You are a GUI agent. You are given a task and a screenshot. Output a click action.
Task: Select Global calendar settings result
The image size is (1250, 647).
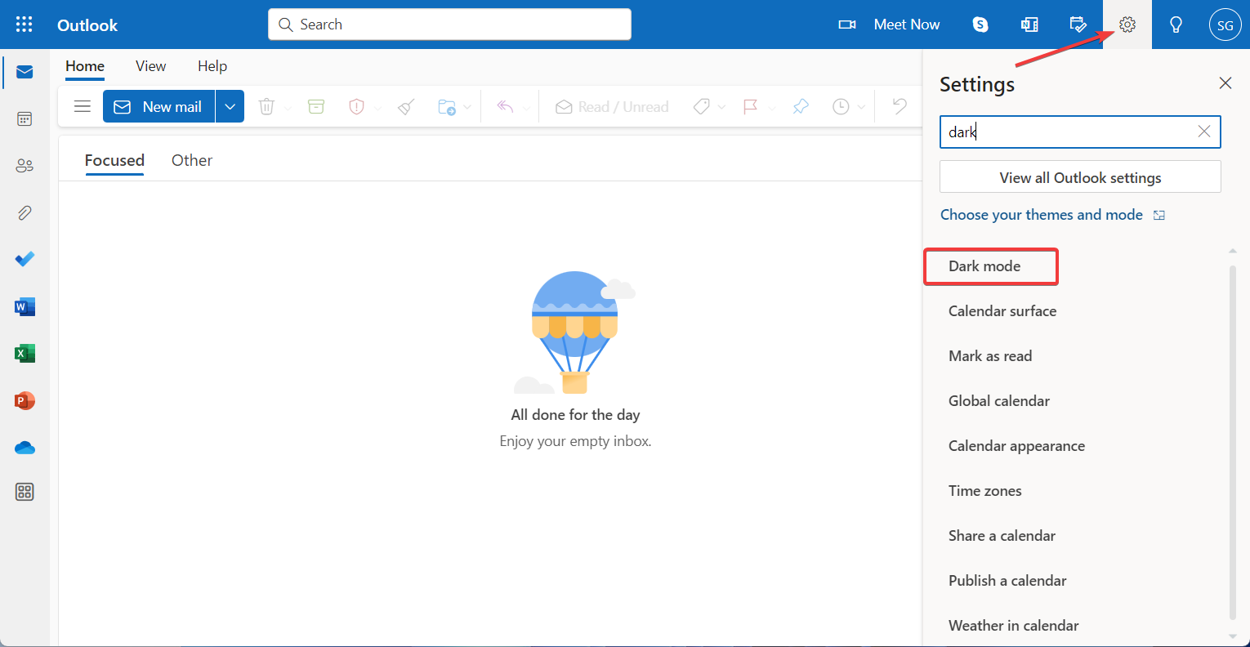pos(999,401)
